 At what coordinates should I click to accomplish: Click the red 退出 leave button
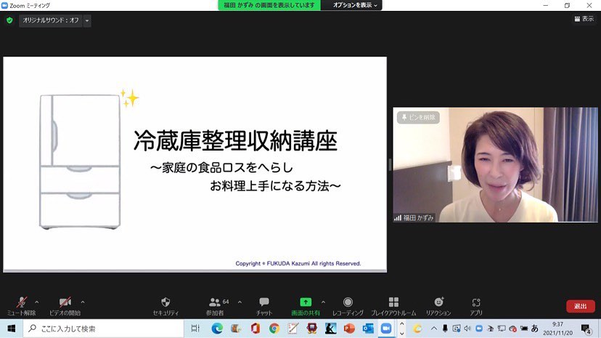[x=580, y=306]
